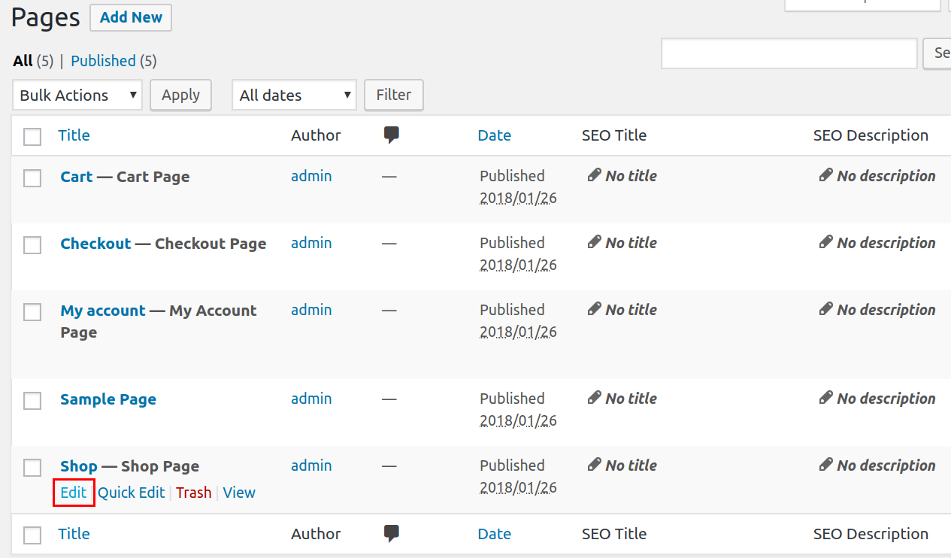The height and width of the screenshot is (558, 951).
Task: Select the Sample Page row checkbox
Action: point(32,401)
